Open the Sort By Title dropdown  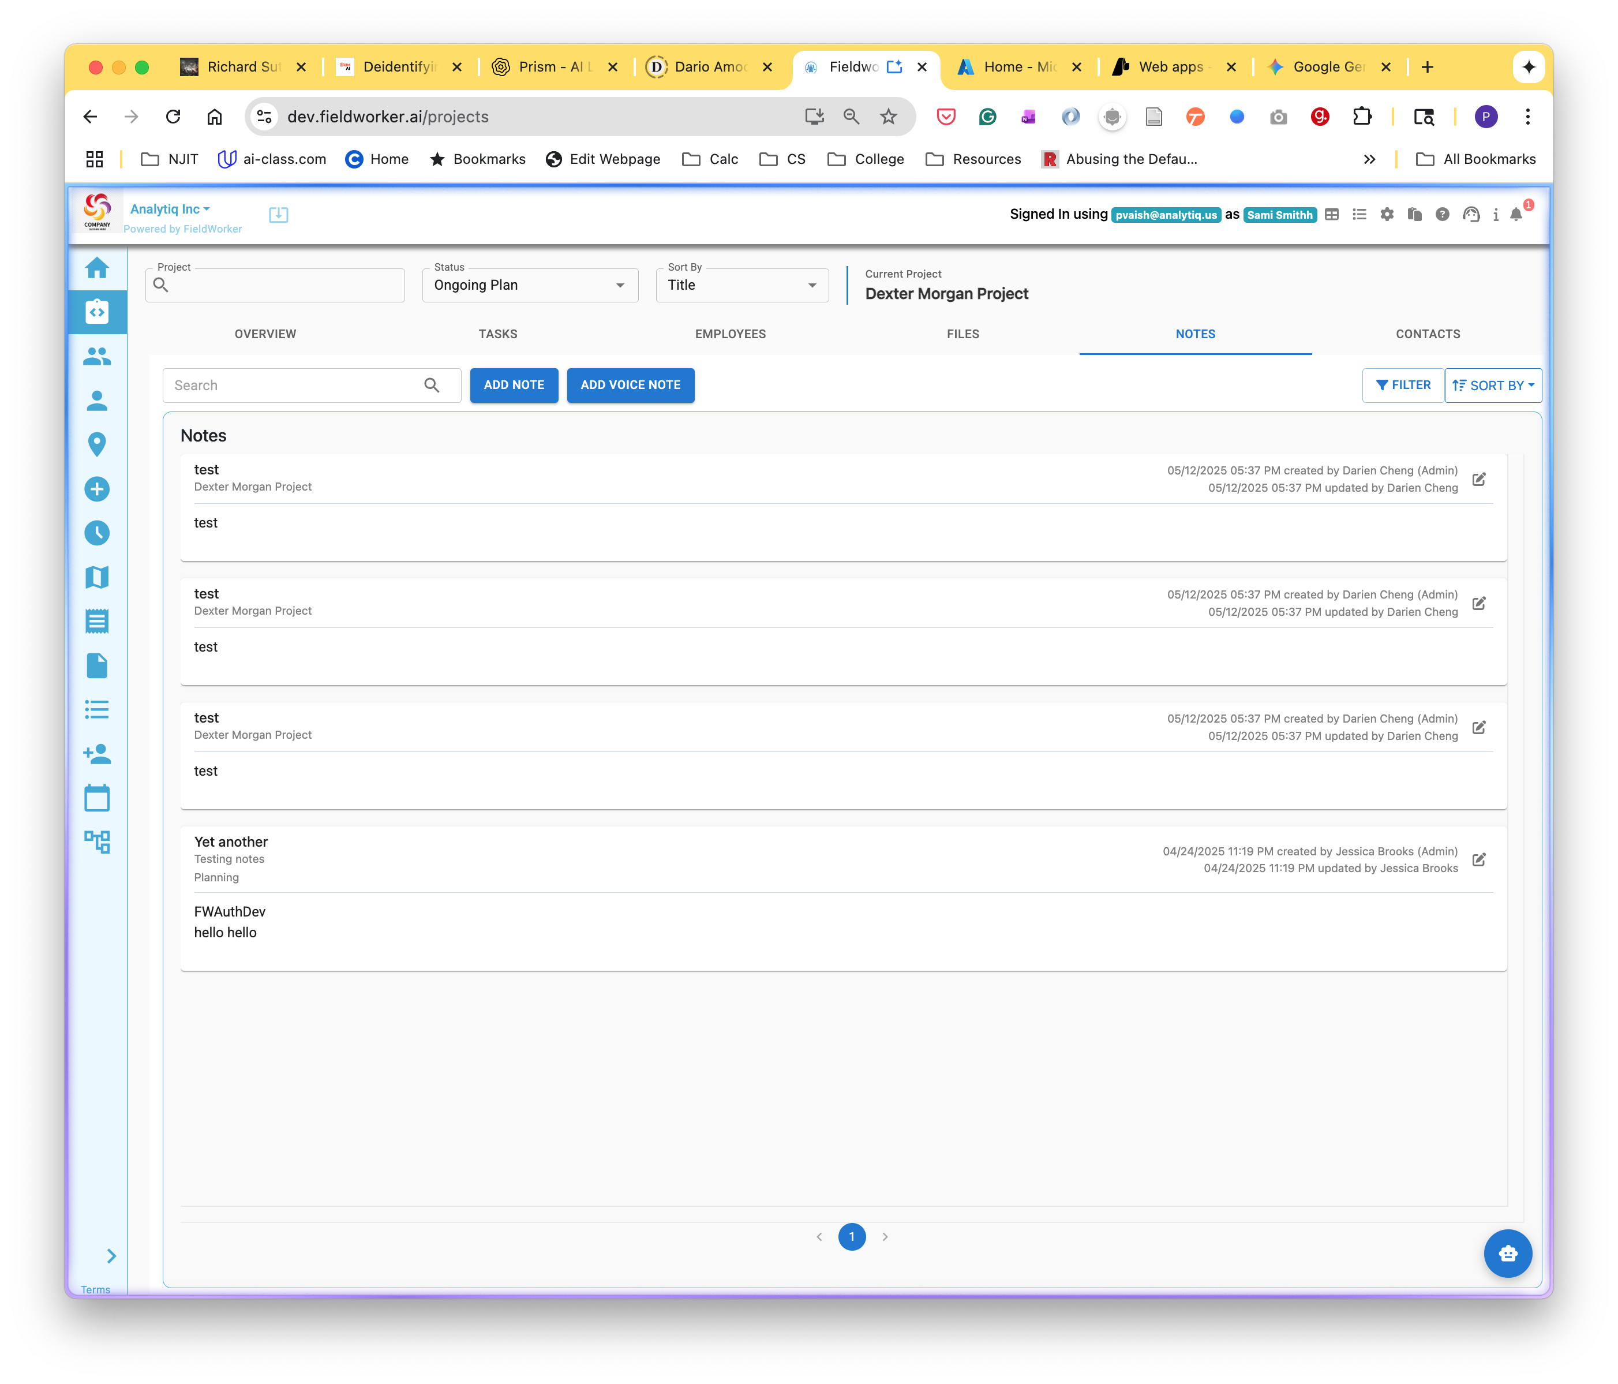click(742, 285)
